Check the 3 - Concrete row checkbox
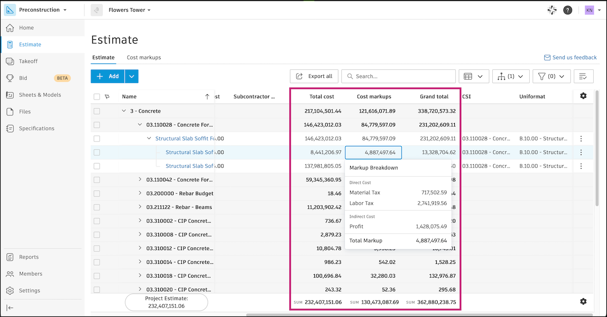 click(97, 111)
